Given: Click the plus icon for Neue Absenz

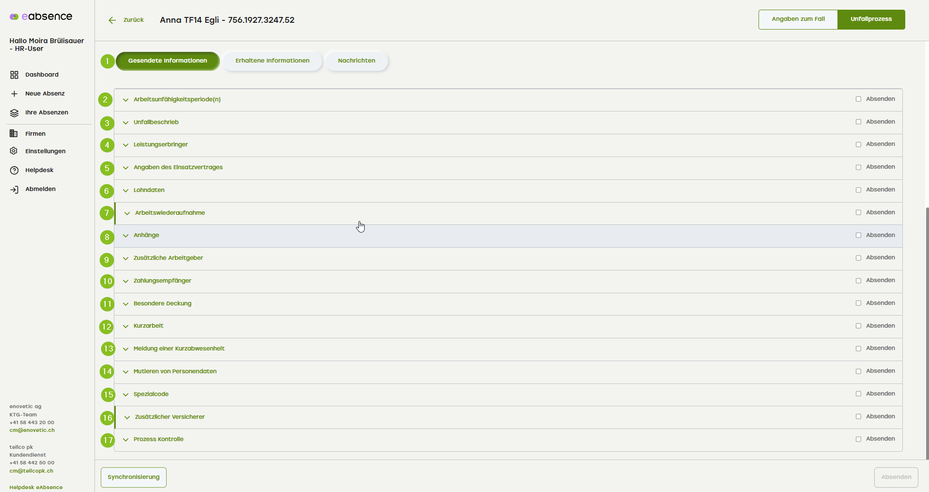Looking at the screenshot, I should click(14, 94).
